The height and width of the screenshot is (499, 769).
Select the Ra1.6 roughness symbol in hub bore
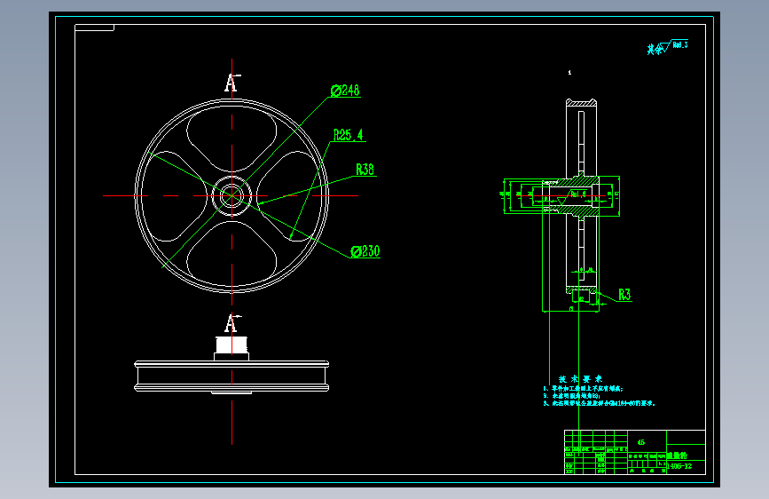(x=573, y=196)
